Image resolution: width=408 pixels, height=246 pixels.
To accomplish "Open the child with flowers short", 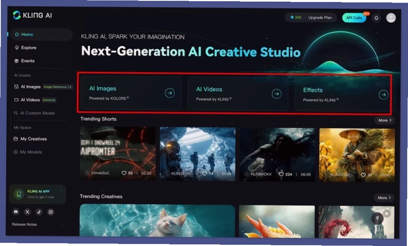I will 357,155.
